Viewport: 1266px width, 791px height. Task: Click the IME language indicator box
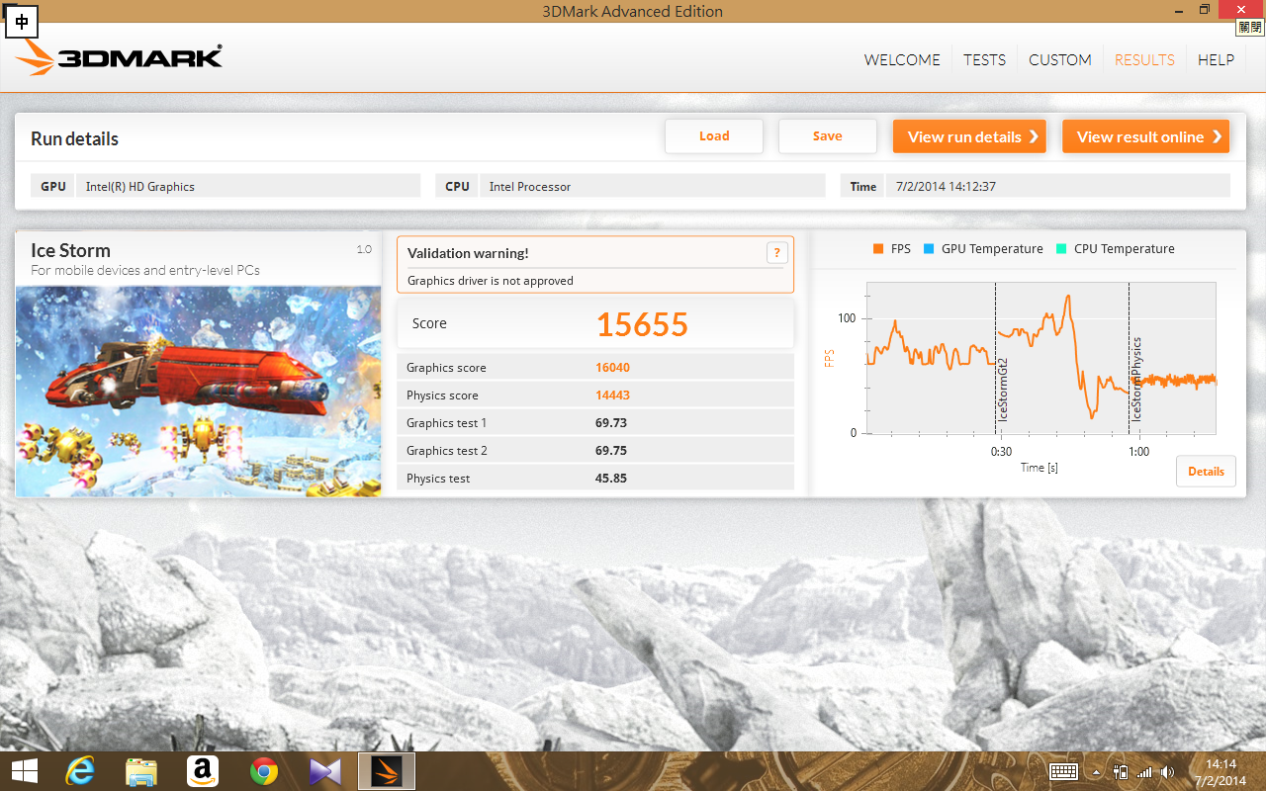point(22,21)
